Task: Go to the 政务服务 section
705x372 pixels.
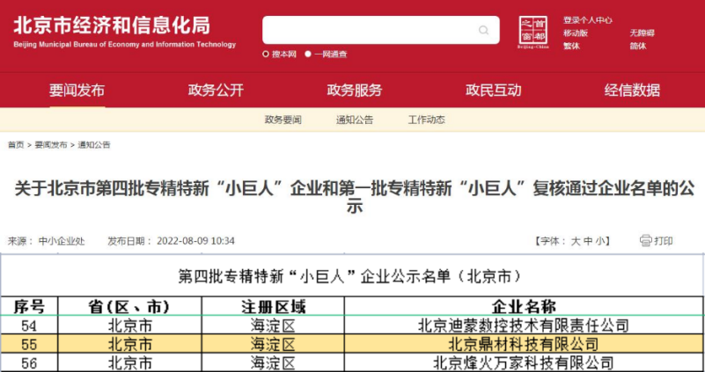Action: click(355, 90)
